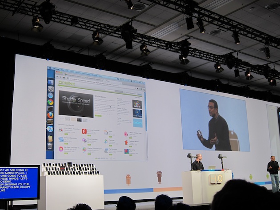This screenshot has width=280, height=210.
Task: Open the My Days flower app icon
Action: click(x=61, y=149)
